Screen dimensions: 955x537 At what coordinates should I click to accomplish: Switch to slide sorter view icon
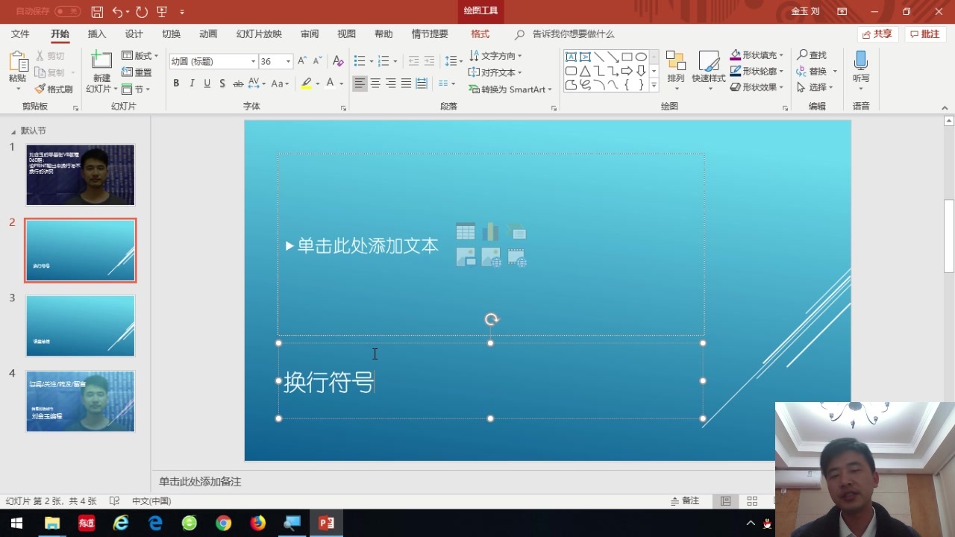752,501
